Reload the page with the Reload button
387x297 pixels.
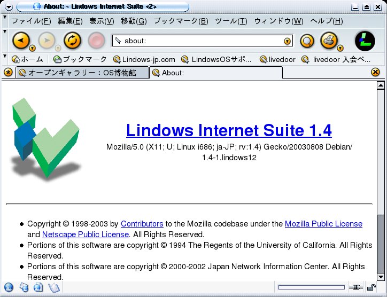pos(72,41)
